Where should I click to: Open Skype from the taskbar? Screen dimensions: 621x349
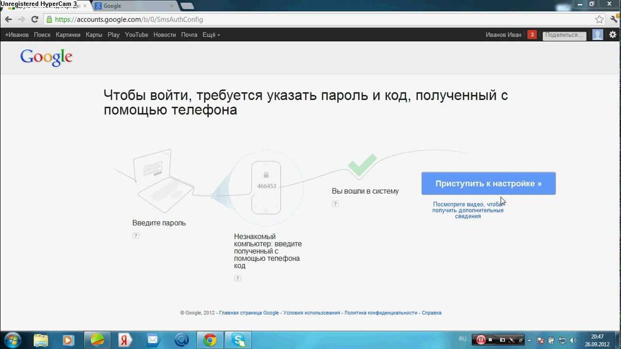point(238,340)
